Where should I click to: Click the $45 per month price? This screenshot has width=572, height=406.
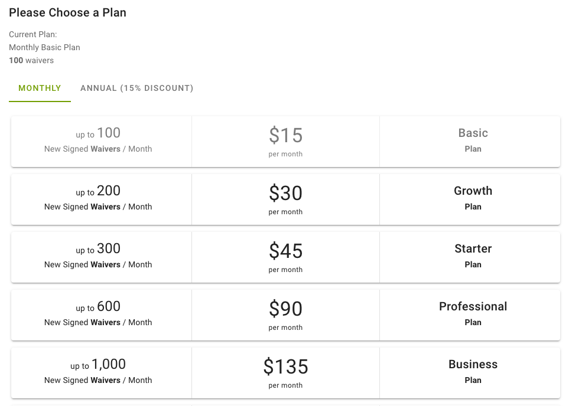[285, 257]
